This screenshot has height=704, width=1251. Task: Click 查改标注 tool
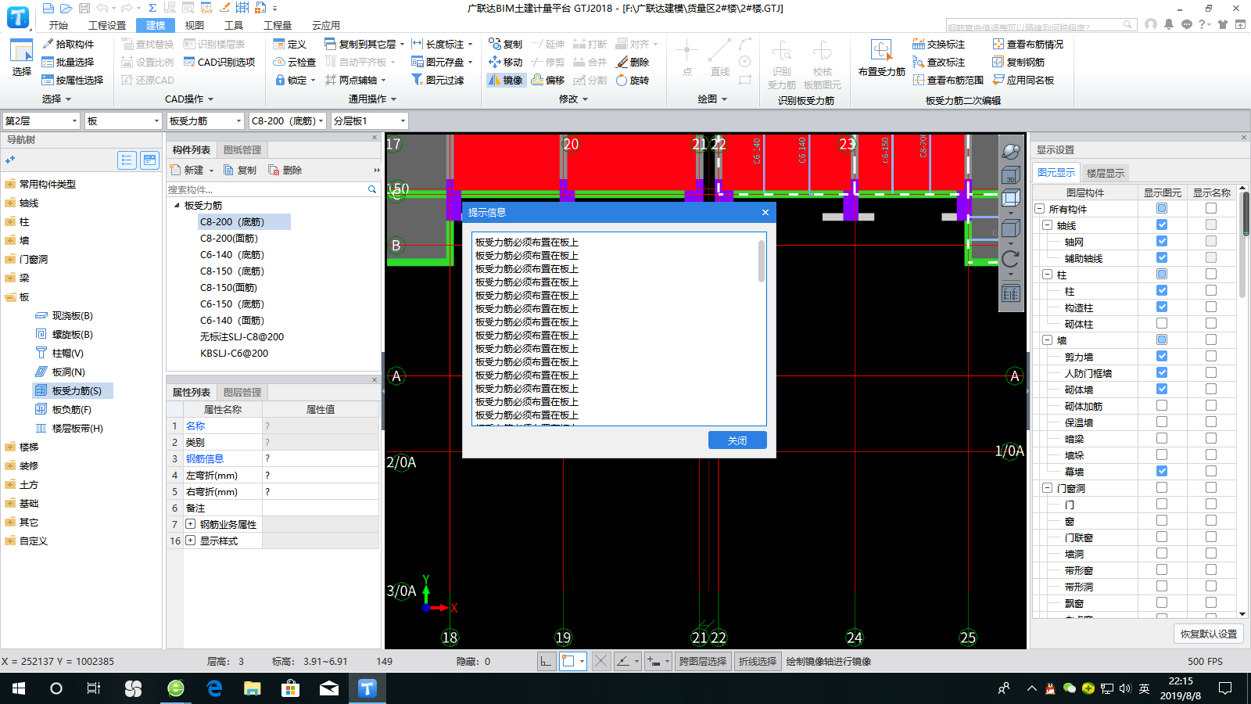tap(938, 62)
